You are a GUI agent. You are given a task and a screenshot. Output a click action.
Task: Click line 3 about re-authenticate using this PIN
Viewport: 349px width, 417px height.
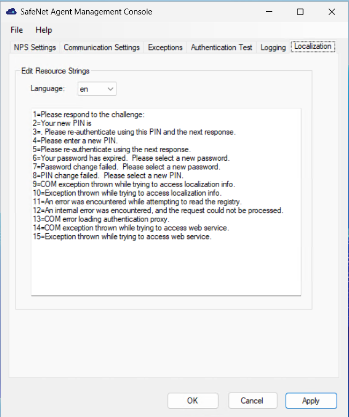pos(135,132)
